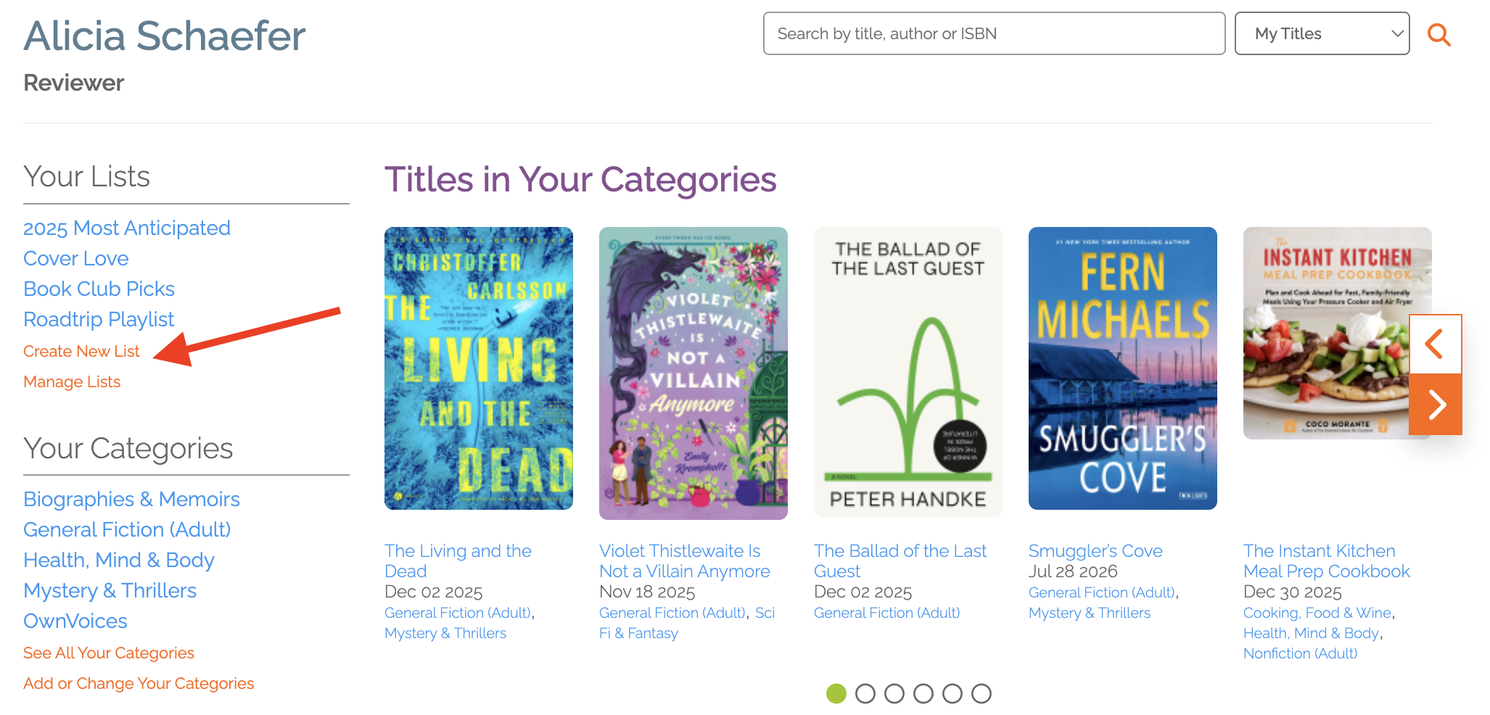This screenshot has width=1490, height=715.
Task: Click the next carousel arrow
Action: 1436,405
